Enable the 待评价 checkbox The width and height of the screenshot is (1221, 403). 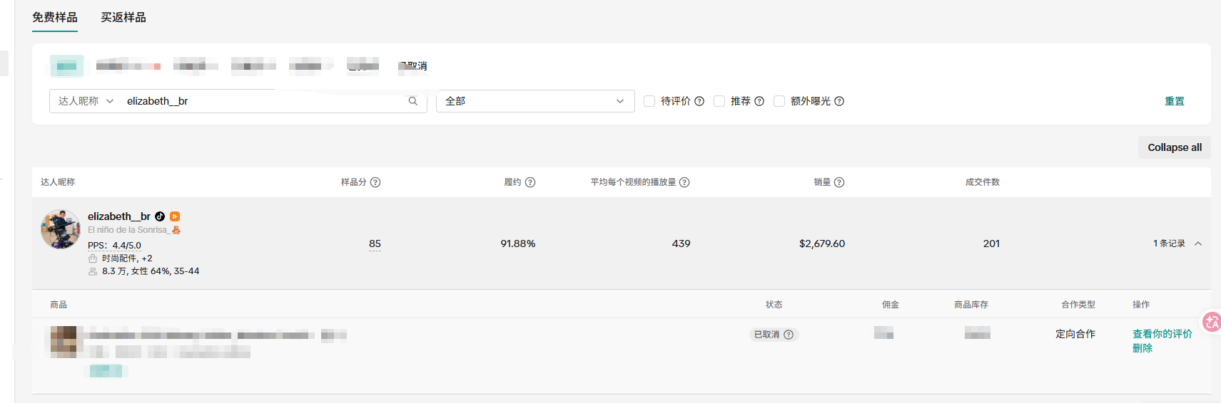[649, 101]
